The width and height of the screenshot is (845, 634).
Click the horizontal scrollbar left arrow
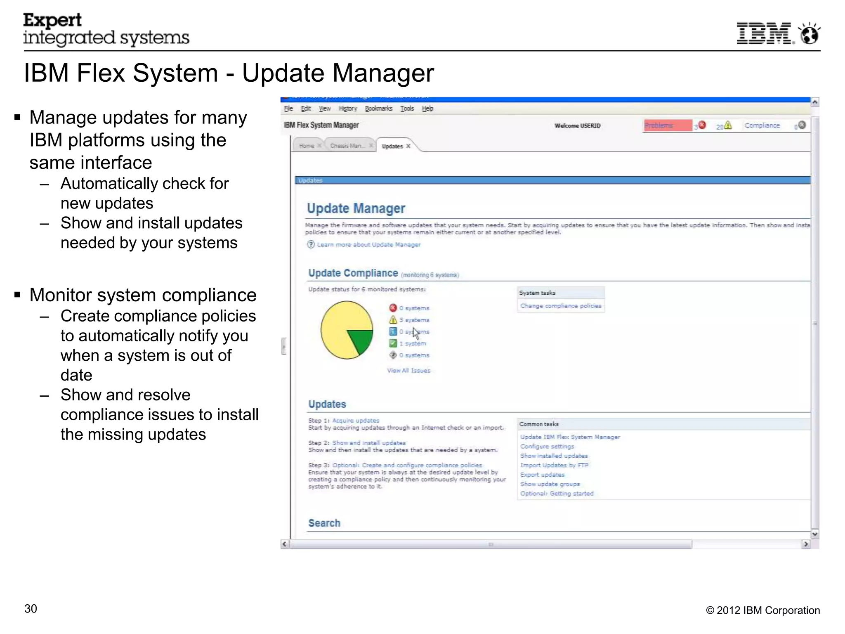click(284, 544)
